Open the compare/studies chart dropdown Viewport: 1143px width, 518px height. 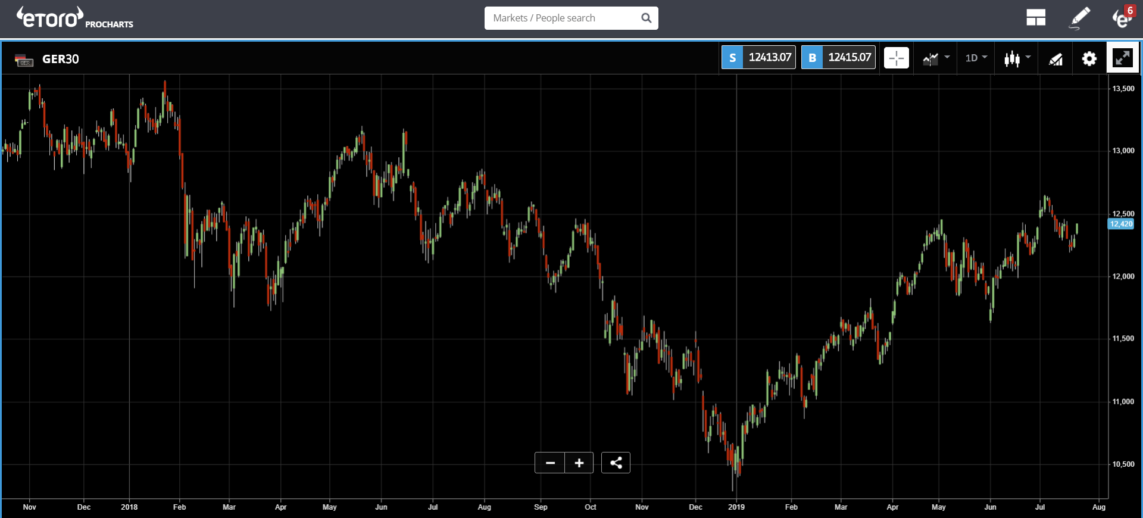936,58
